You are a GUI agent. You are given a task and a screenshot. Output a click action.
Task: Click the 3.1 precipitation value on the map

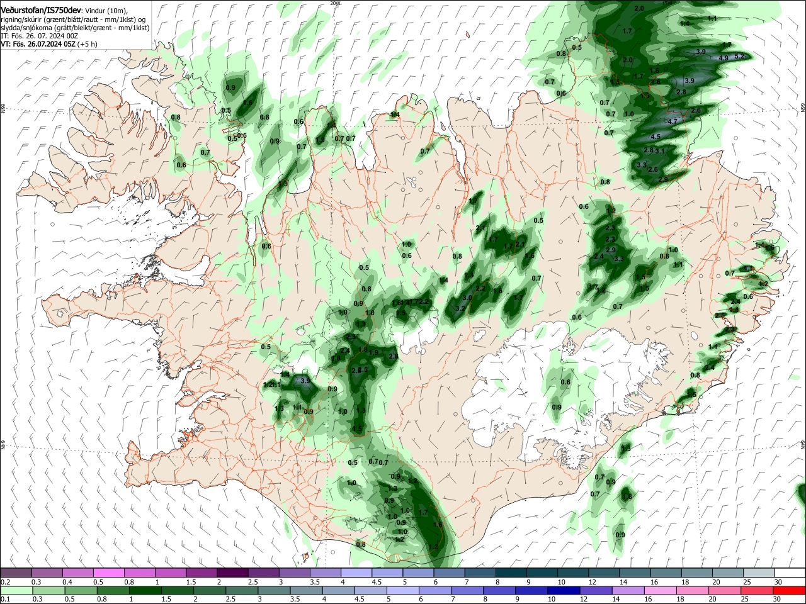(660, 151)
